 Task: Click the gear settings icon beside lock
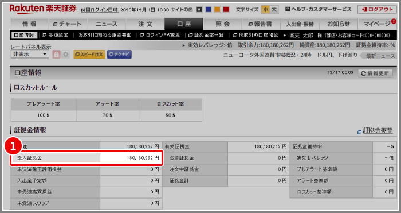(x=66, y=55)
